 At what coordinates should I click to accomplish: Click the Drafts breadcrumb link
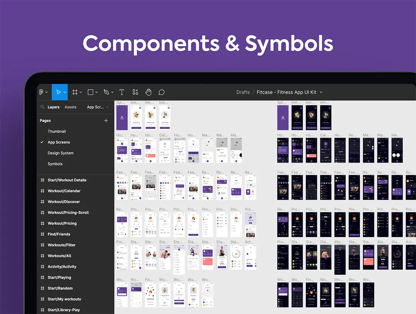click(x=243, y=92)
